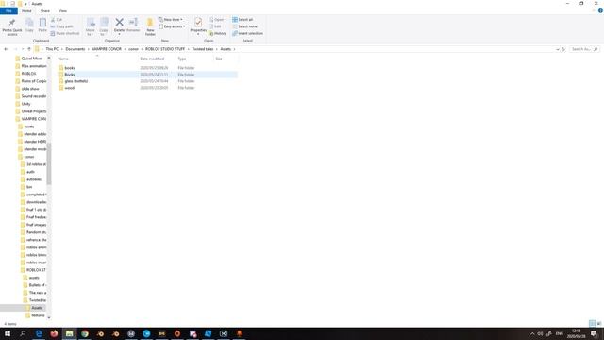Create a New folder
Viewport: 604px width, 340px height.
[x=150, y=26]
